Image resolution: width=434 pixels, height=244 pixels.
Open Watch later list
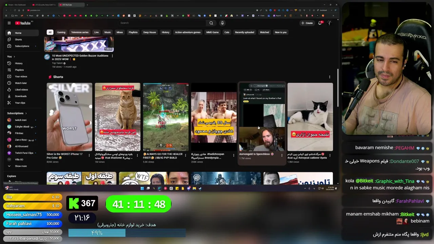(x=22, y=83)
